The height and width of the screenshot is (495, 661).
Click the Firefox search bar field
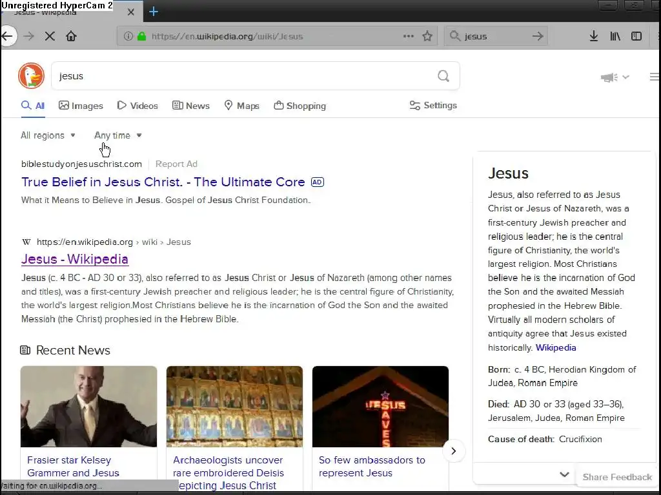pos(495,36)
